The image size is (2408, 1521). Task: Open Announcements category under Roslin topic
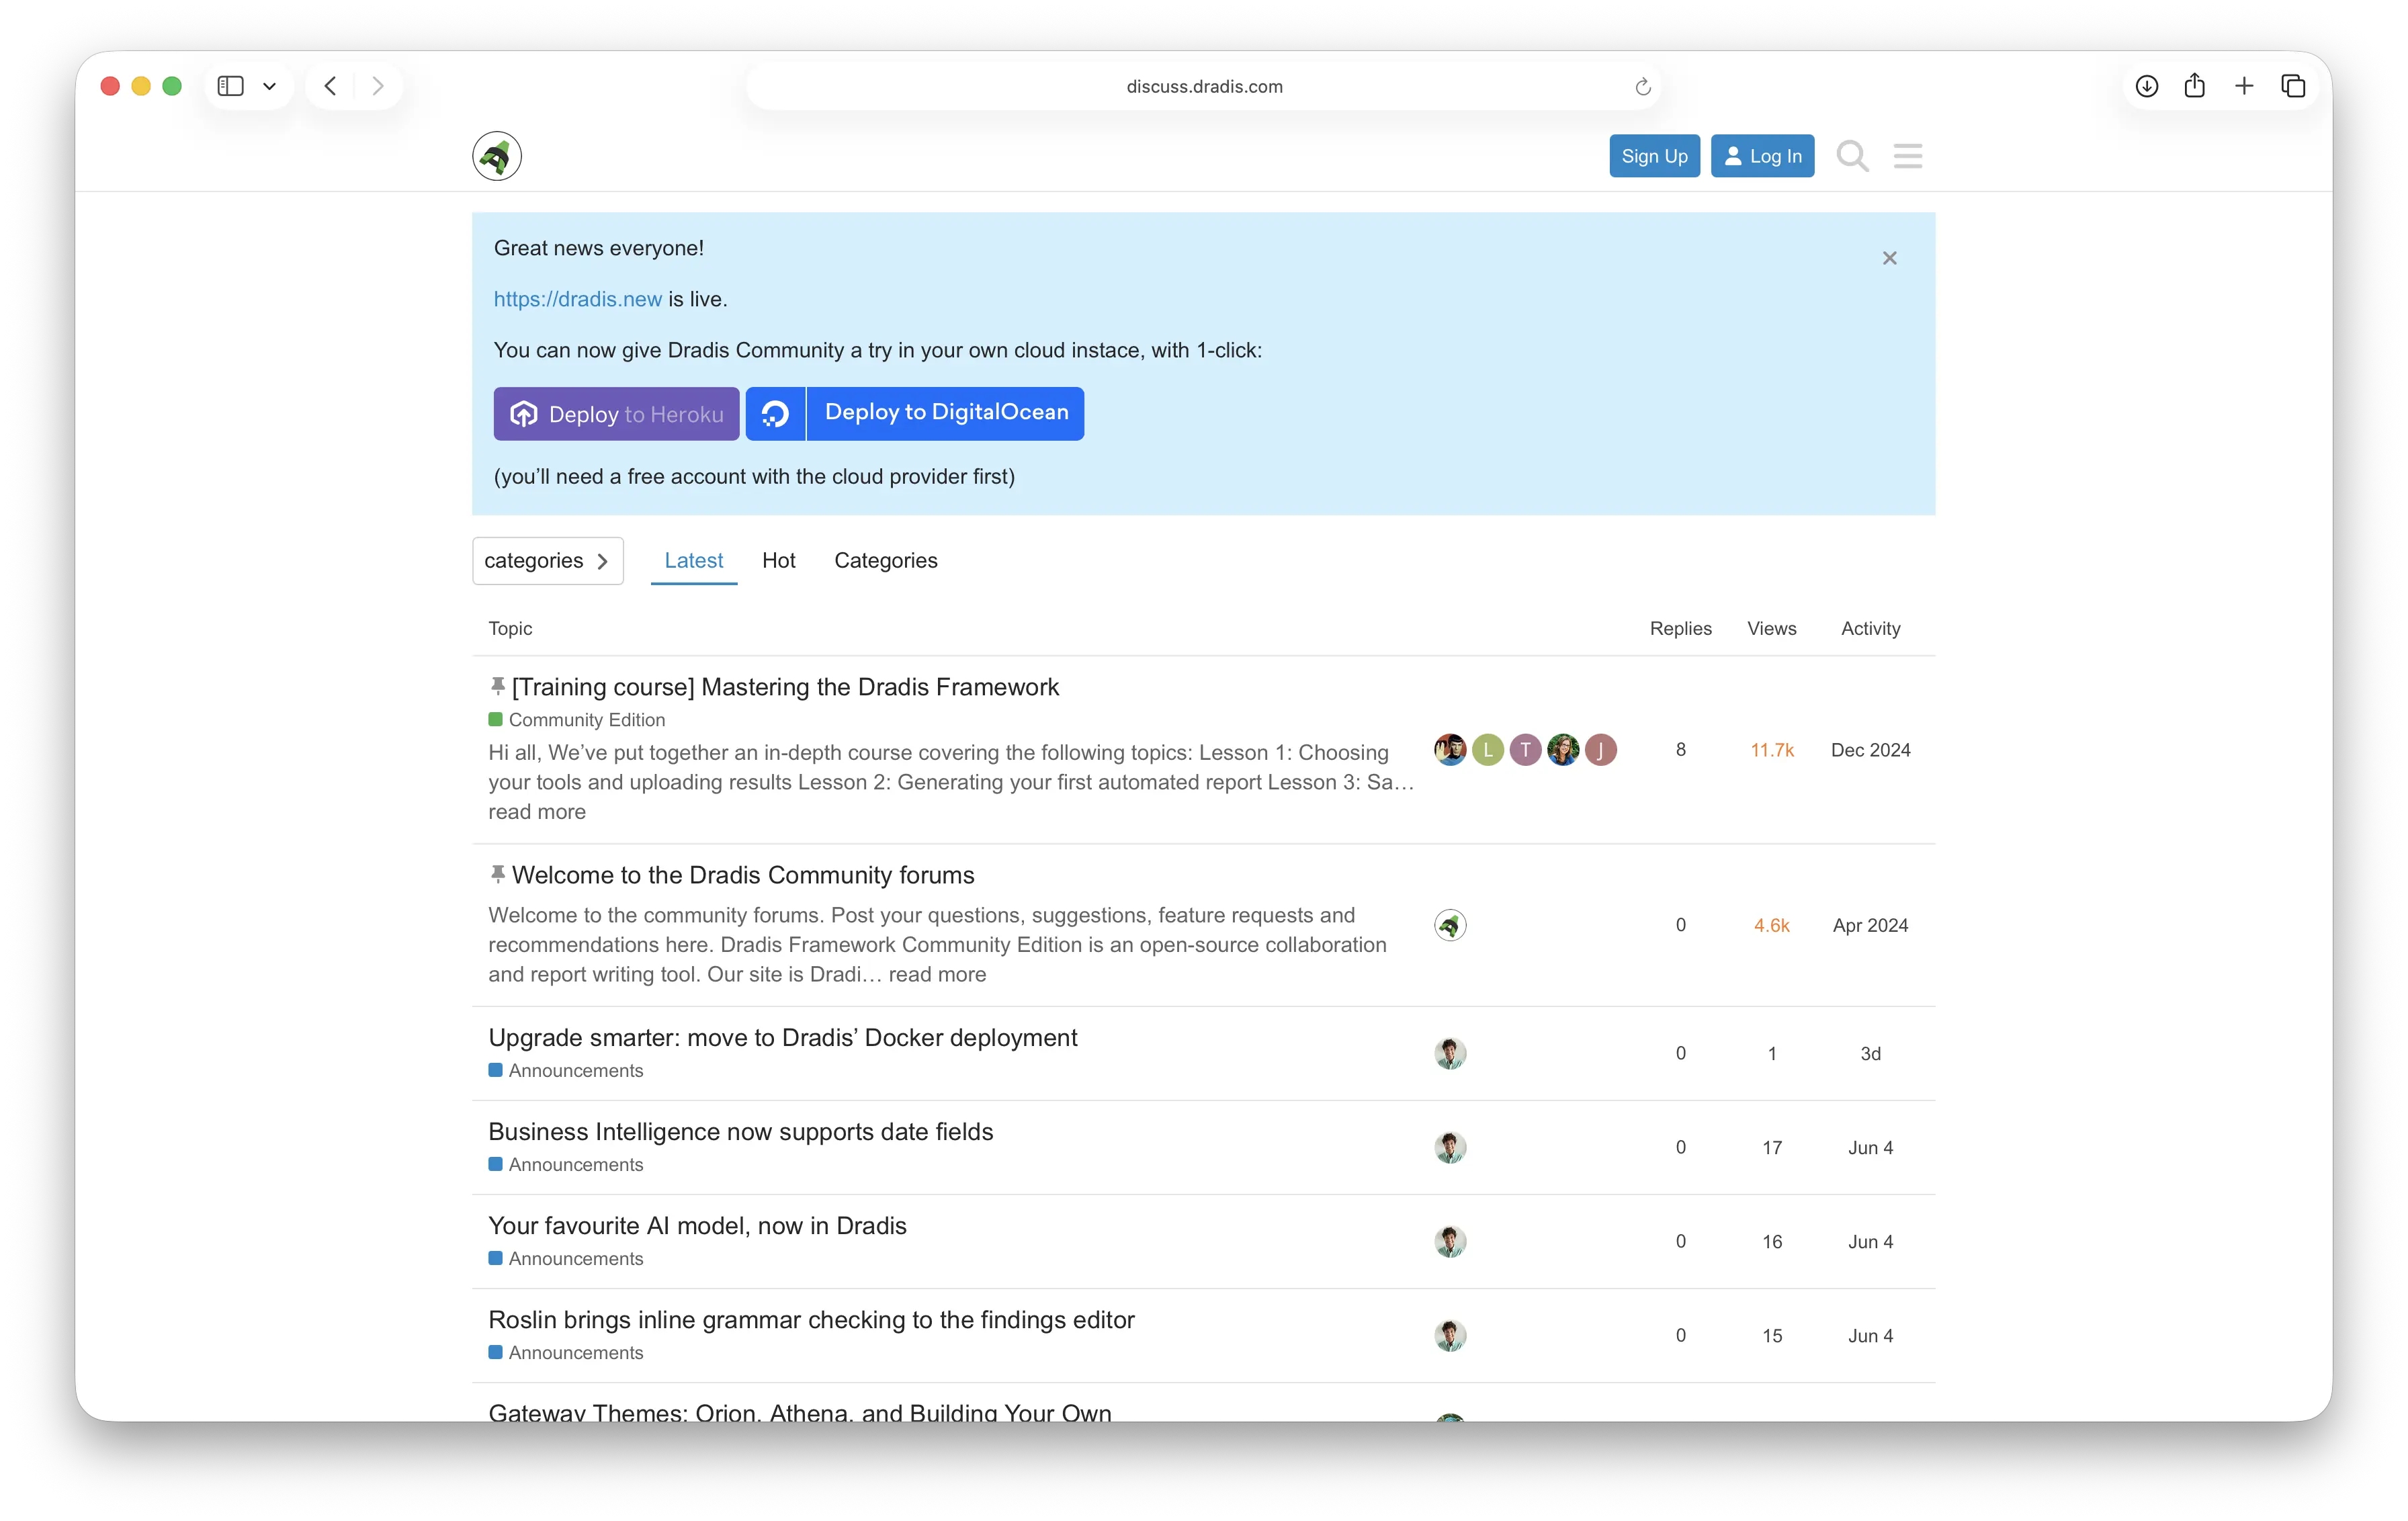coord(565,1353)
